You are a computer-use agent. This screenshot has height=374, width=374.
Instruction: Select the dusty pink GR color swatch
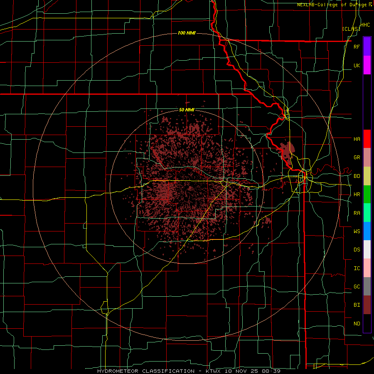[367, 157]
